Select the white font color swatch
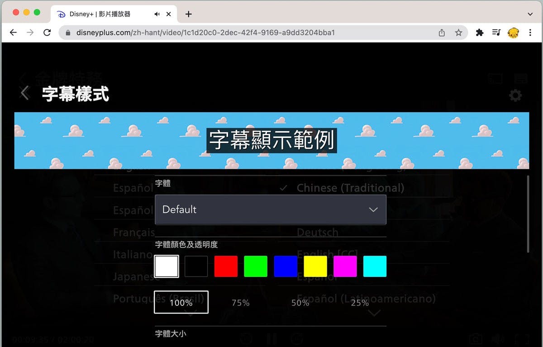The height and width of the screenshot is (347, 543). coord(167,266)
